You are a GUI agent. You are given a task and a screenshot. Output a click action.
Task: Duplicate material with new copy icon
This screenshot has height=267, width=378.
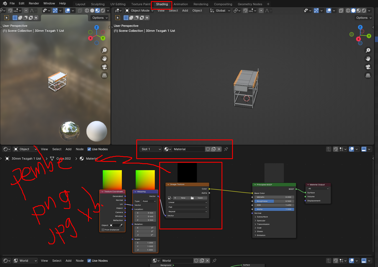click(214, 149)
